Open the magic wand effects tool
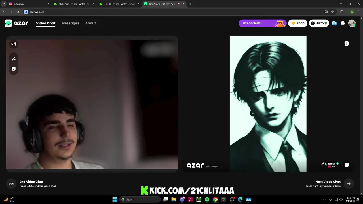This screenshot has width=363, height=204. point(14,59)
